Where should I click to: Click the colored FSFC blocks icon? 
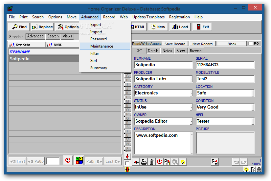(x=79, y=160)
